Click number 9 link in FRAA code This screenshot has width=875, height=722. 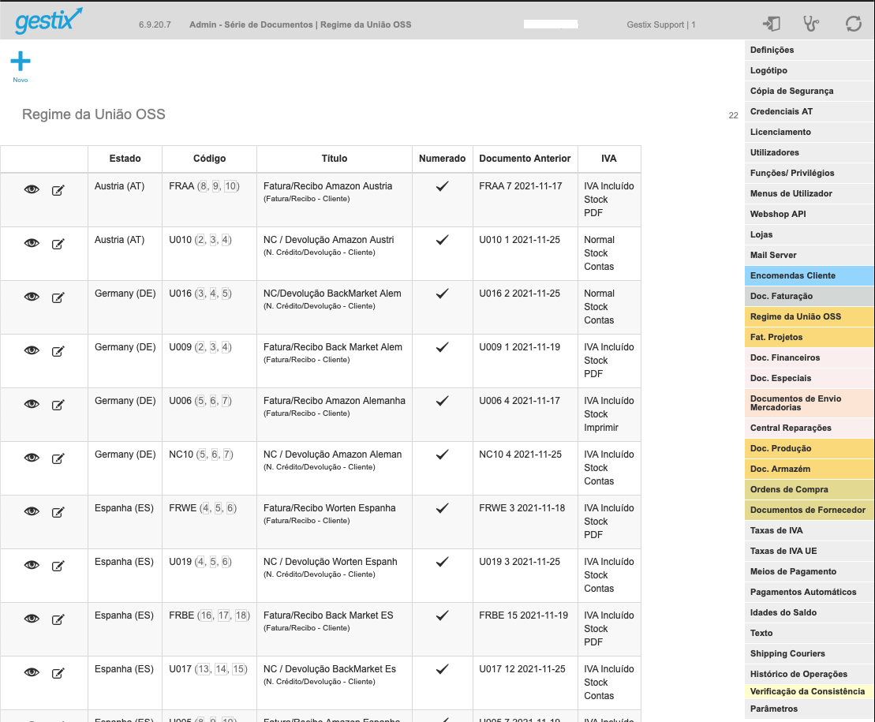[216, 186]
